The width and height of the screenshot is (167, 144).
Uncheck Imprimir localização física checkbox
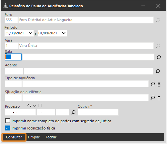click(8, 128)
